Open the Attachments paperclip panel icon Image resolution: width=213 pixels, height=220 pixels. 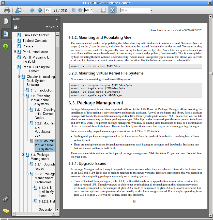pyautogui.click(x=6, y=198)
